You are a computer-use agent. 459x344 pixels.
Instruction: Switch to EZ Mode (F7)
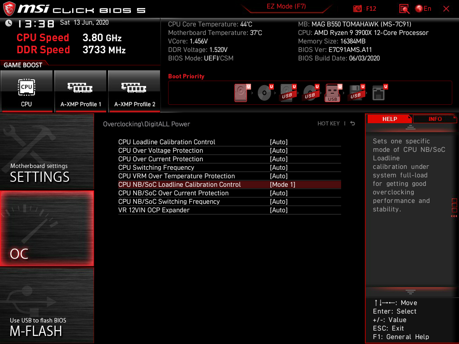(x=286, y=6)
